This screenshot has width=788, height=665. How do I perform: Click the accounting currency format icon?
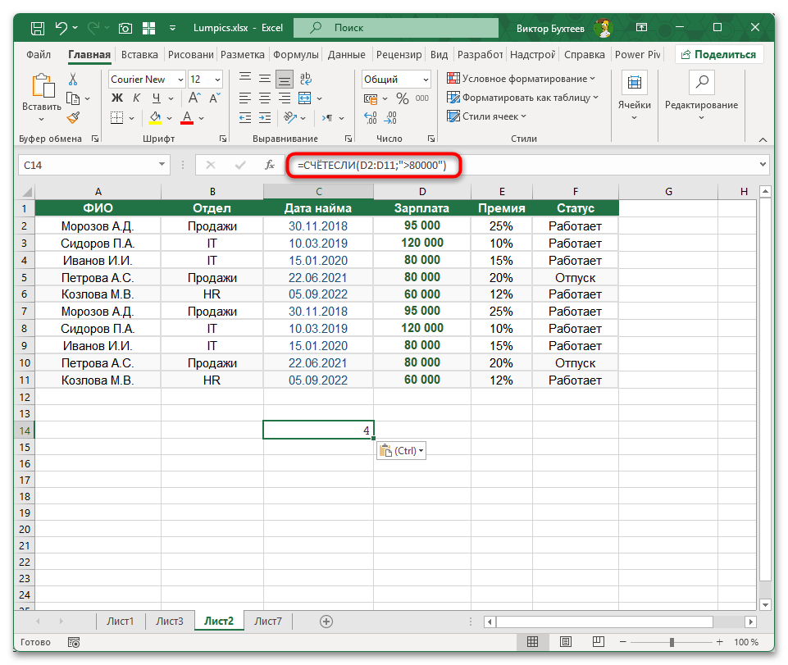point(371,98)
